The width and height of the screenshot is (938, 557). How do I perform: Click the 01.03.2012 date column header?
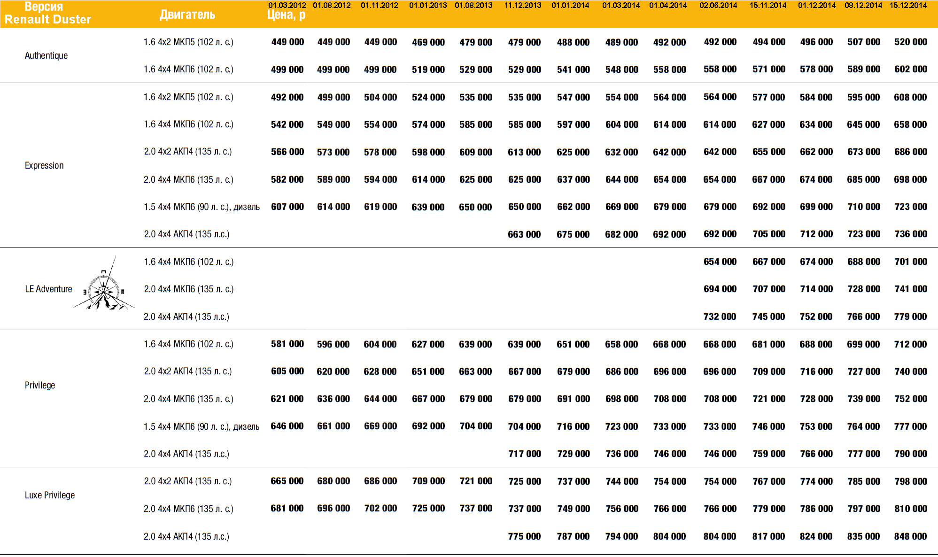[x=287, y=5]
